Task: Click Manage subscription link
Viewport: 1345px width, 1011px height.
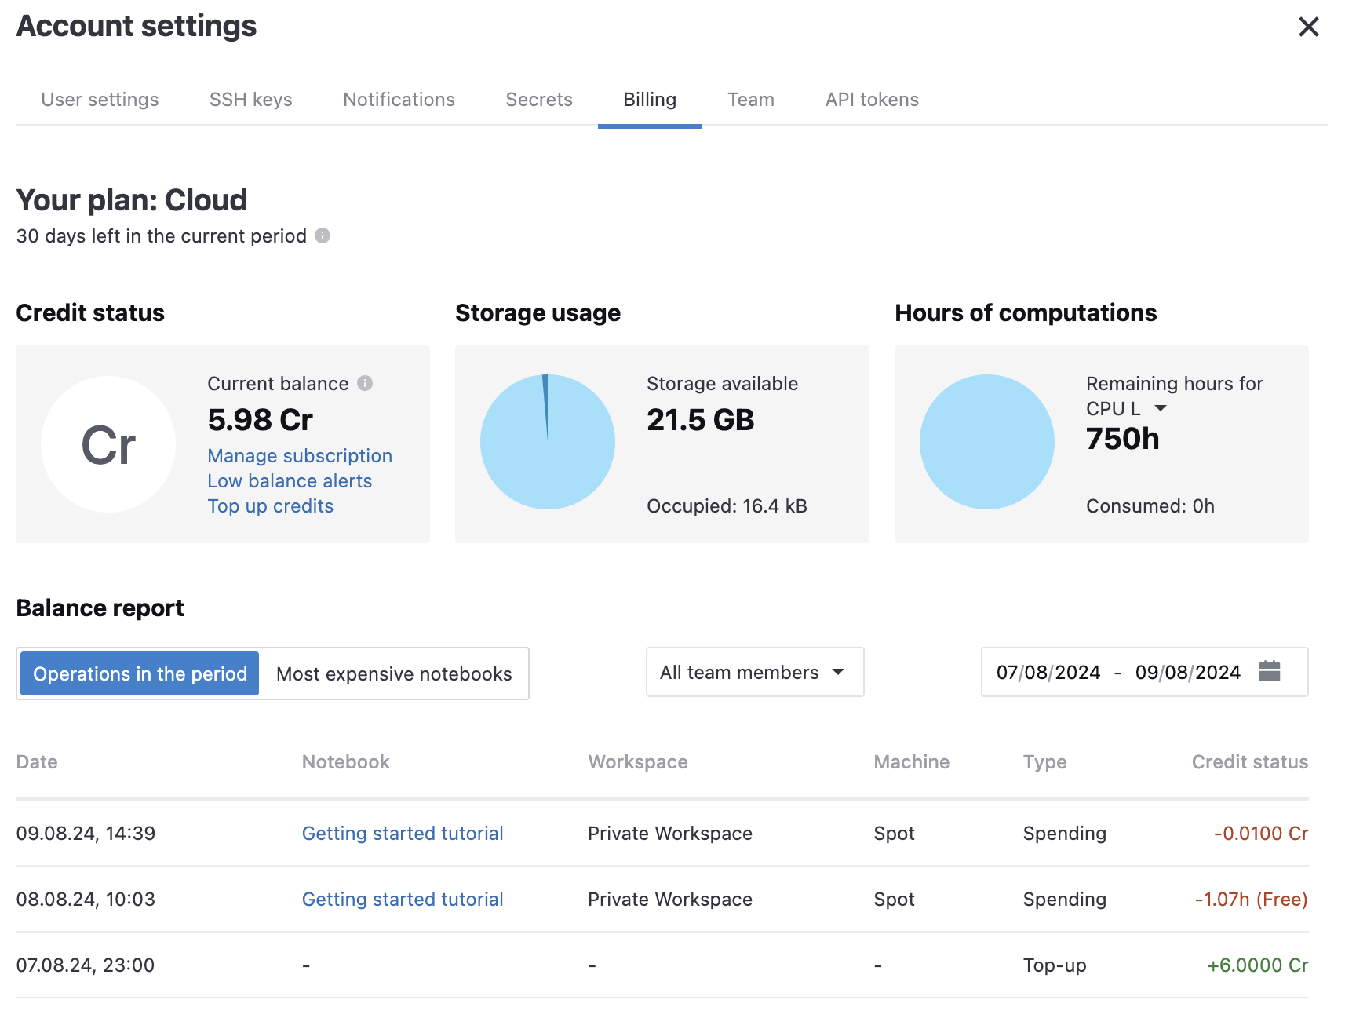Action: [300, 456]
